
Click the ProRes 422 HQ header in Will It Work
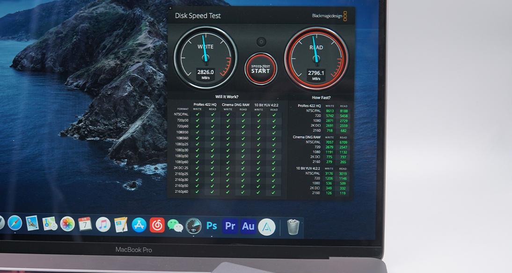(205, 105)
